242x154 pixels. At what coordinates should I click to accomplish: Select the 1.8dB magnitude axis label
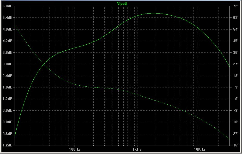tap(7, 87)
